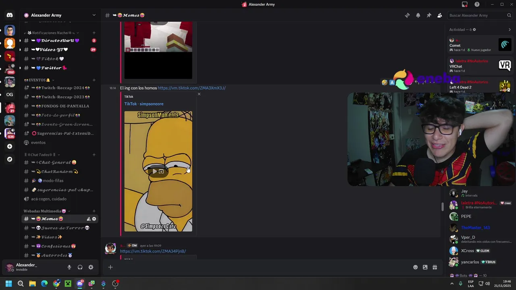
Task: Open Jueves-de-Terror channel
Action: click(x=60, y=228)
